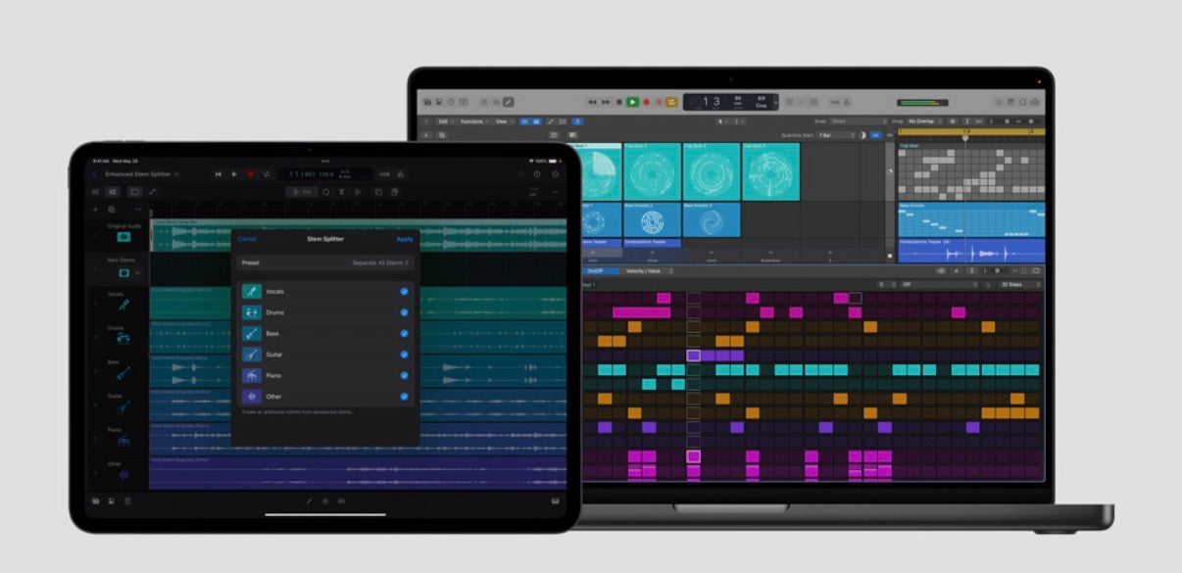This screenshot has height=573, width=1182.
Task: Expand the New Stems track stack chevron
Action: click(138, 273)
